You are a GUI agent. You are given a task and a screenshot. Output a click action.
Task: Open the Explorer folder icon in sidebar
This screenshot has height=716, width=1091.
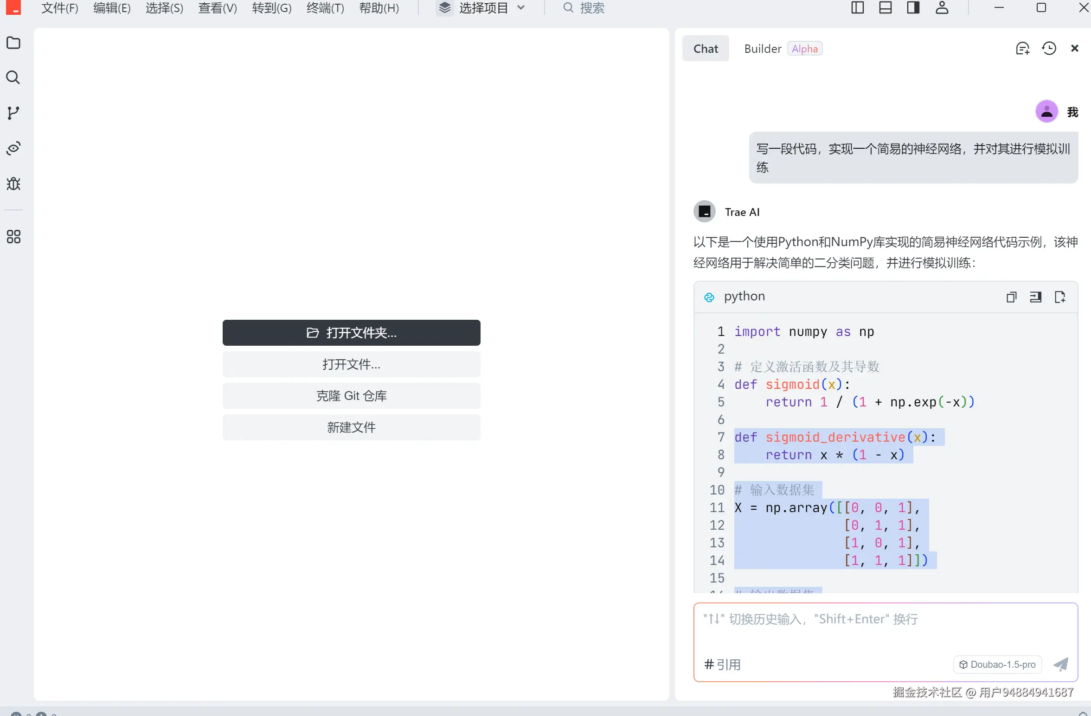(13, 43)
